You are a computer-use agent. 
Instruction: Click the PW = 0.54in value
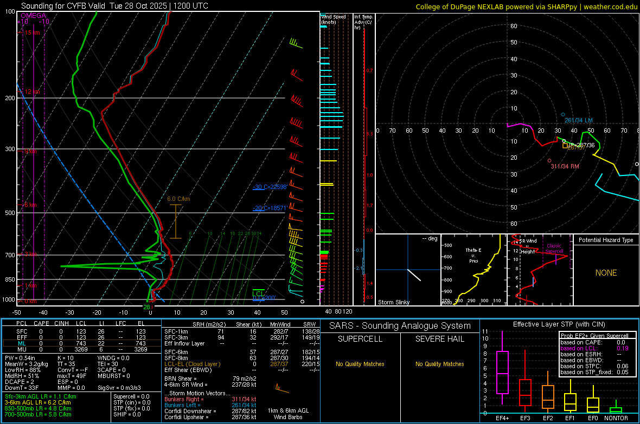21,358
